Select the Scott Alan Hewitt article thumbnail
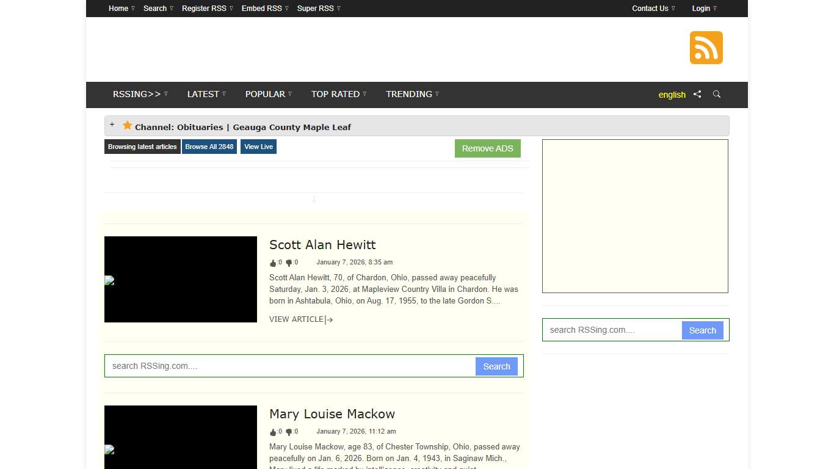The image size is (834, 469). [181, 279]
